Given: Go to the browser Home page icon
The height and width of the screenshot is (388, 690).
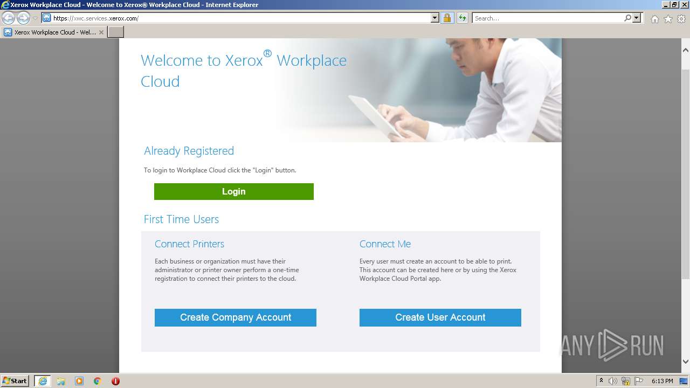Looking at the screenshot, I should point(654,19).
